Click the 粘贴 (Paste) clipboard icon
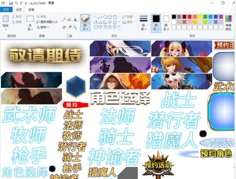Screen dimensions: 236x179 pyautogui.click(x=6, y=19)
